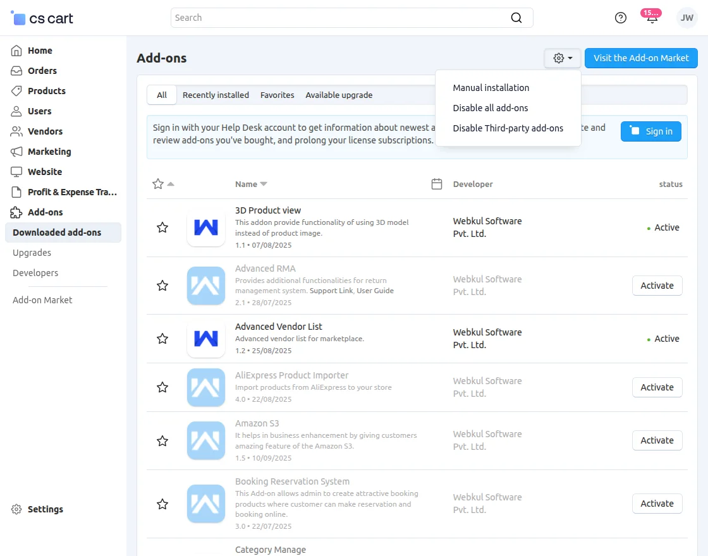This screenshot has width=708, height=556.
Task: Click the search magnifier icon
Action: tap(516, 18)
